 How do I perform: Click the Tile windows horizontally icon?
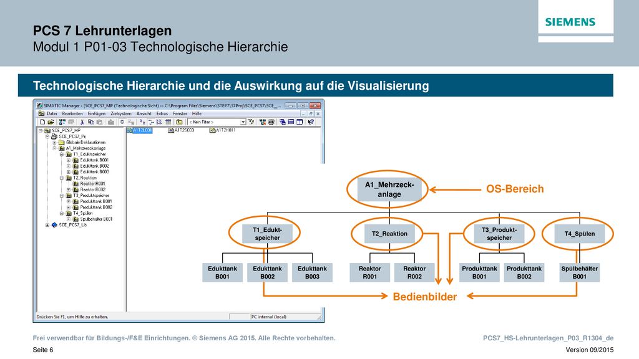click(291, 122)
